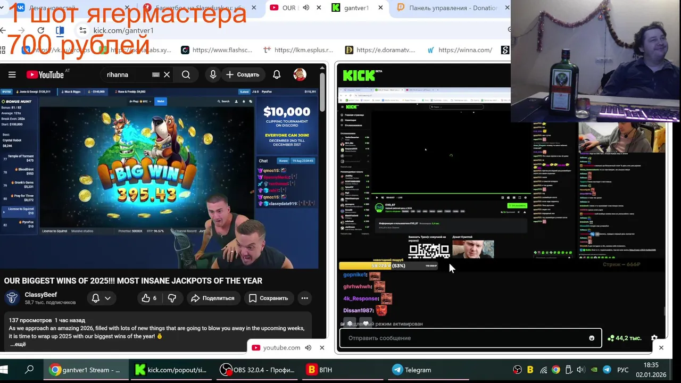This screenshot has width=681, height=383.
Task: Go to the YouTube home logo
Action: pos(45,74)
